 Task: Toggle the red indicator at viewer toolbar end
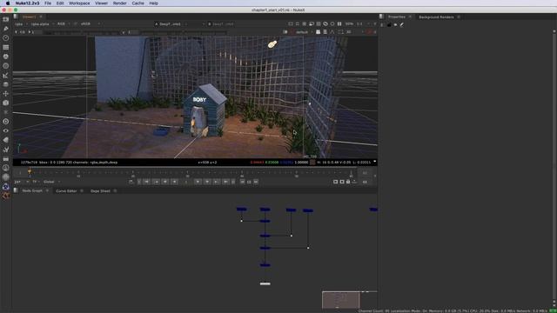(x=369, y=32)
